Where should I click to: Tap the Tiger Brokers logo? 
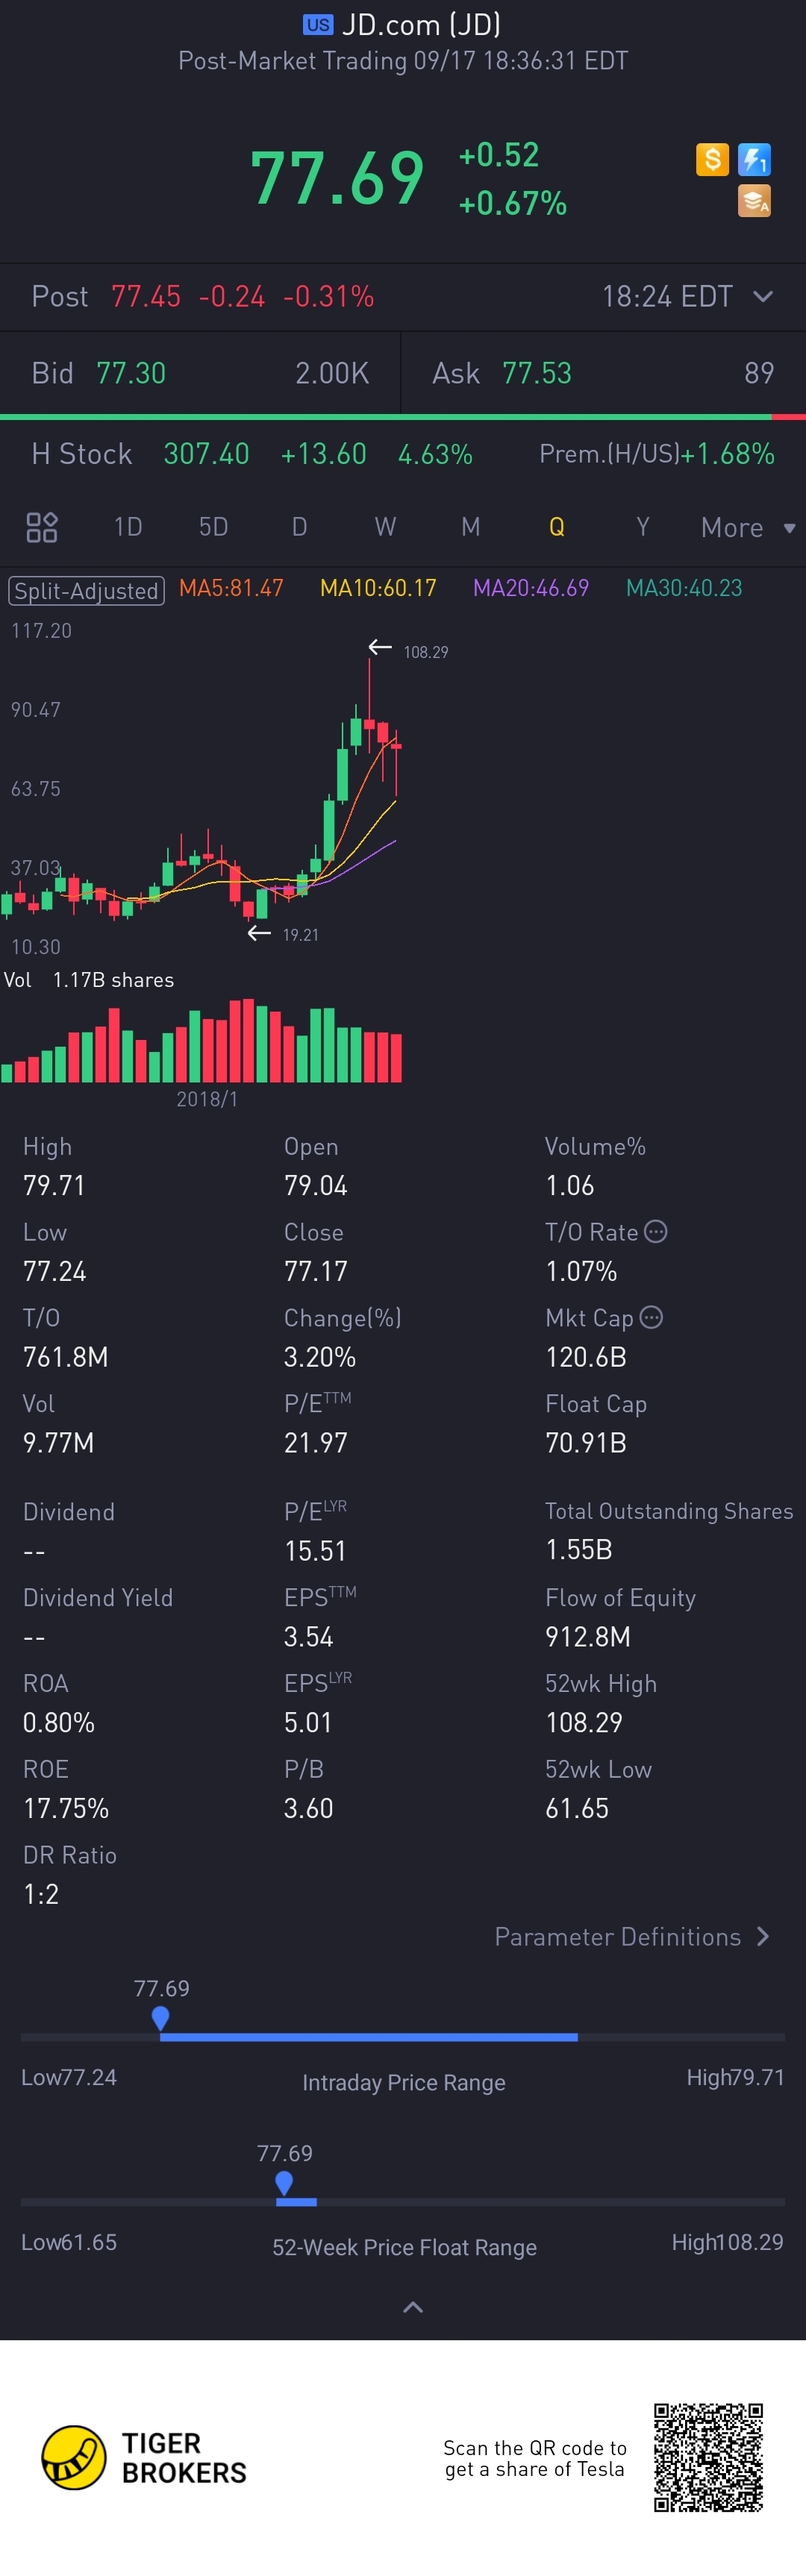coord(74,2457)
